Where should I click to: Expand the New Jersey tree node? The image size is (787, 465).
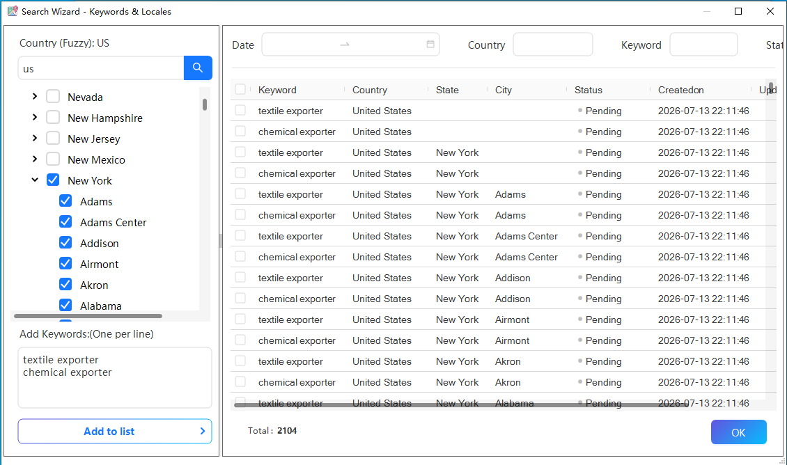click(35, 138)
